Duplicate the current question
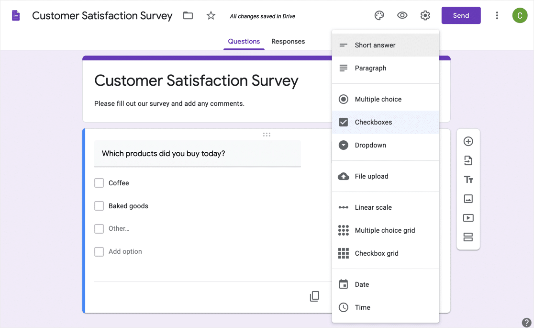The width and height of the screenshot is (534, 328). click(x=314, y=296)
